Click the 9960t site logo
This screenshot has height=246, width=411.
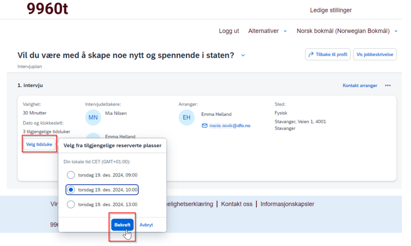click(x=47, y=8)
